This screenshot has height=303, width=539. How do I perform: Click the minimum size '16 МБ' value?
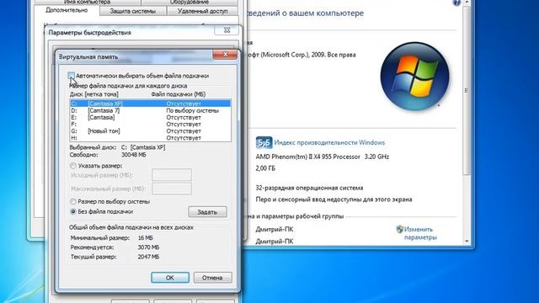[x=146, y=237]
